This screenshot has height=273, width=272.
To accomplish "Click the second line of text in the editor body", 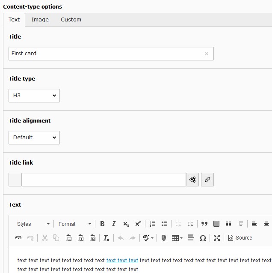I will (78, 269).
